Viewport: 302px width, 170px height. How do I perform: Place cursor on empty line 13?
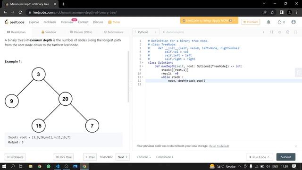coord(223,85)
